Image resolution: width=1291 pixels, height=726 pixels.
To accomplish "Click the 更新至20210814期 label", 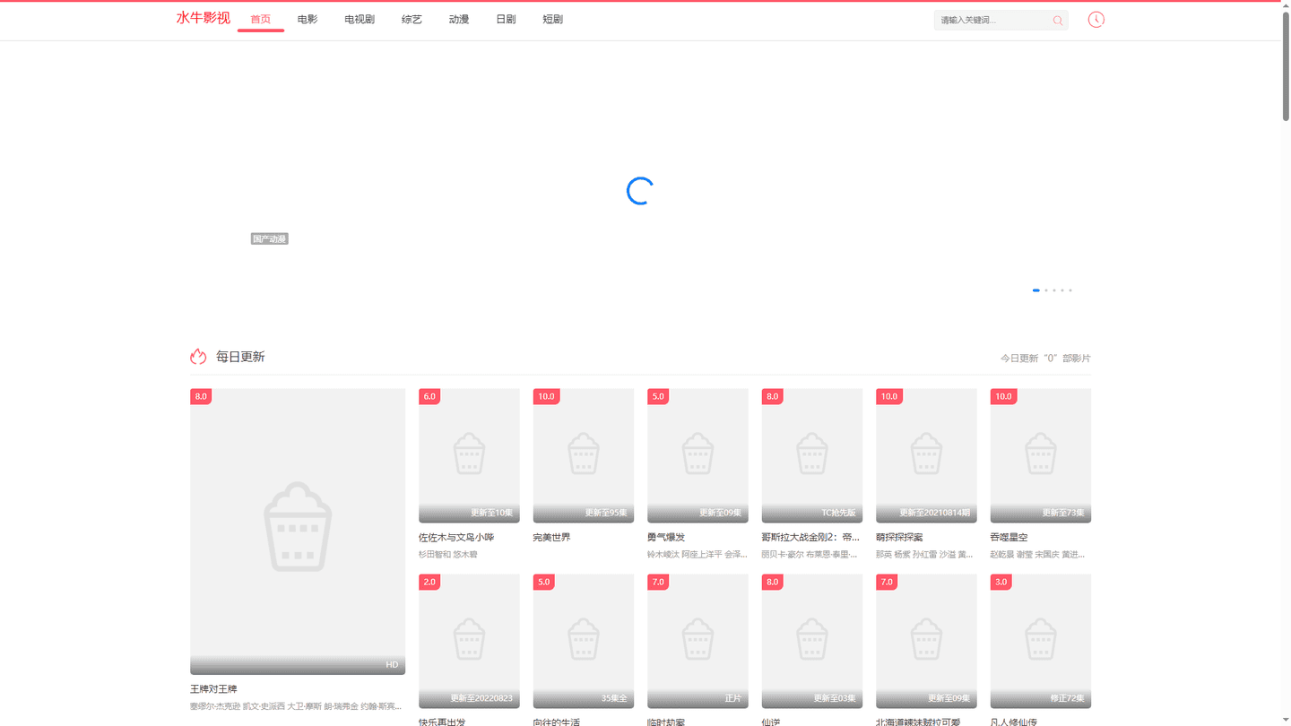I will pos(935,514).
